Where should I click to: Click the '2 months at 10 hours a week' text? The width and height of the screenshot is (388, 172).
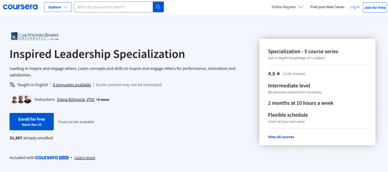point(300,103)
